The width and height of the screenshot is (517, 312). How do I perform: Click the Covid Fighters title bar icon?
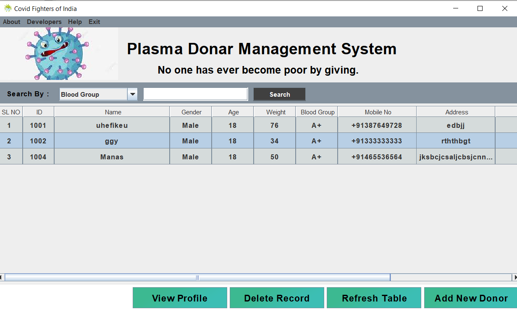tap(8, 8)
